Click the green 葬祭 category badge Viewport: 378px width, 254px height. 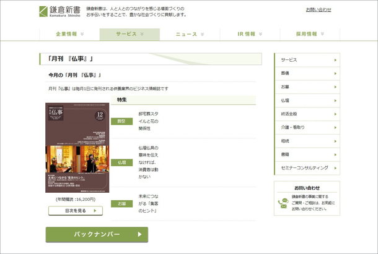121,121
